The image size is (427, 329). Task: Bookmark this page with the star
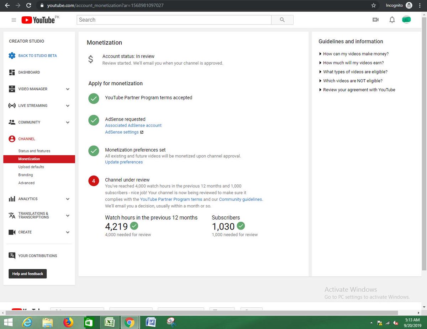click(373, 5)
